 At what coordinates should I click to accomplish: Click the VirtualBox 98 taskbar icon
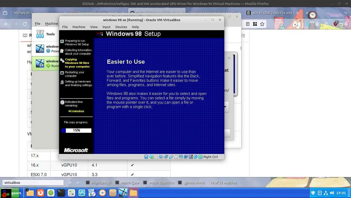123,193
